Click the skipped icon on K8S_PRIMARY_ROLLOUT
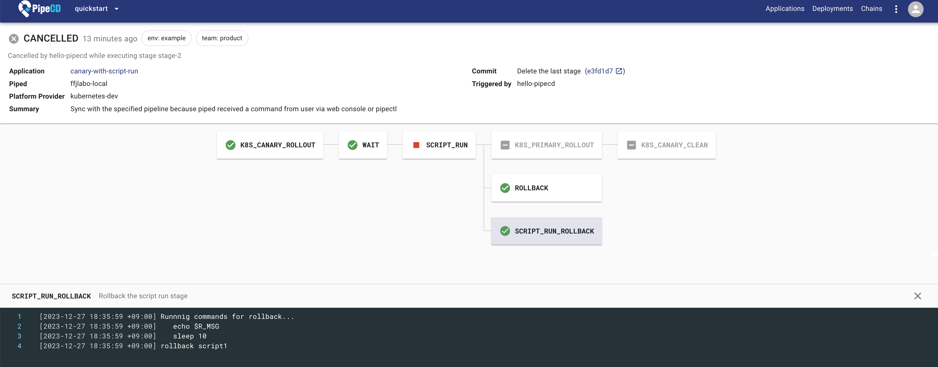The image size is (938, 367). pyautogui.click(x=505, y=145)
